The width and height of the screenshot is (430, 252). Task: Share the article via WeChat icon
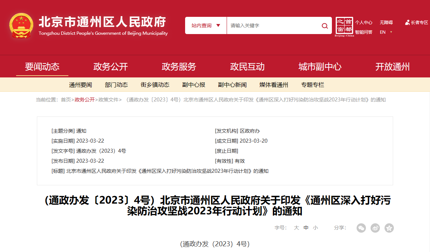pyautogui.click(x=361, y=228)
